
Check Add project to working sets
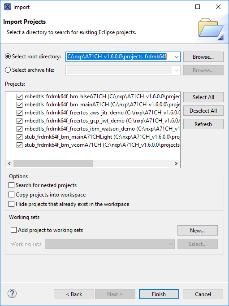tap(13, 230)
